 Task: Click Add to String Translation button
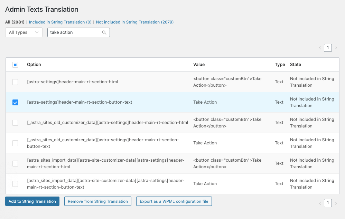[x=32, y=201]
